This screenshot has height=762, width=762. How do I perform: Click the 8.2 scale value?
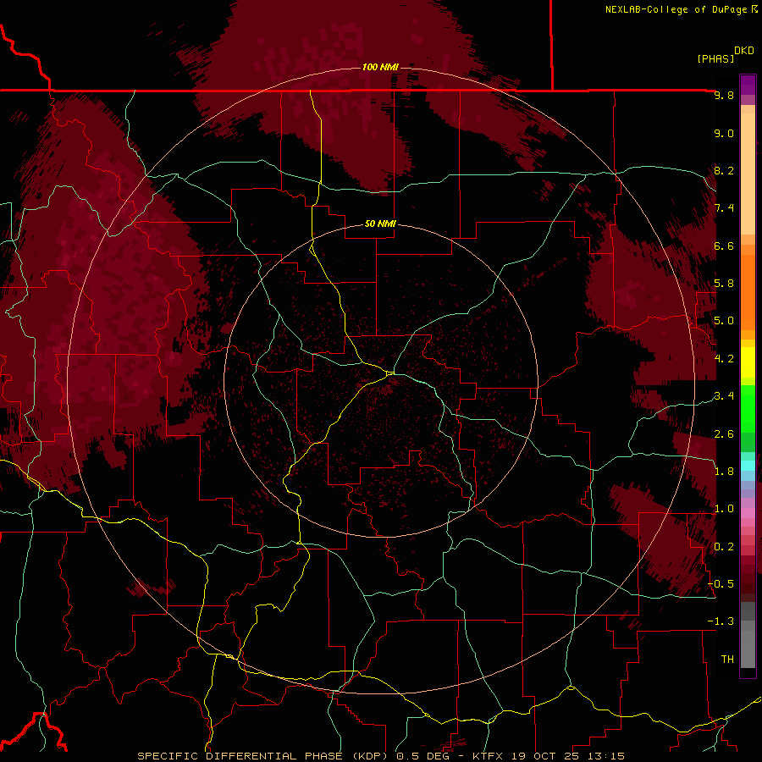pyautogui.click(x=724, y=170)
